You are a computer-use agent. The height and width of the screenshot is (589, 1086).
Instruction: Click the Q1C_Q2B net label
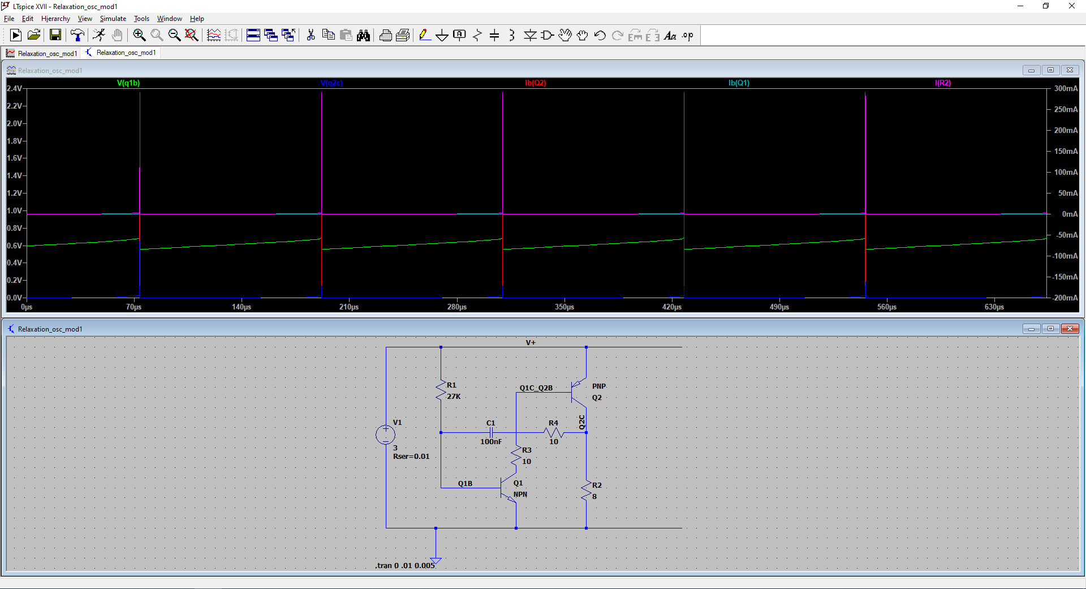coord(536,388)
